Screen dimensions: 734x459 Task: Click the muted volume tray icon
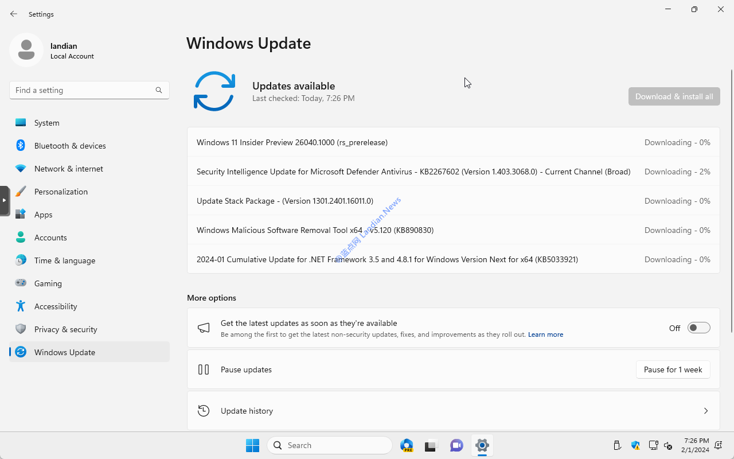[668, 445]
